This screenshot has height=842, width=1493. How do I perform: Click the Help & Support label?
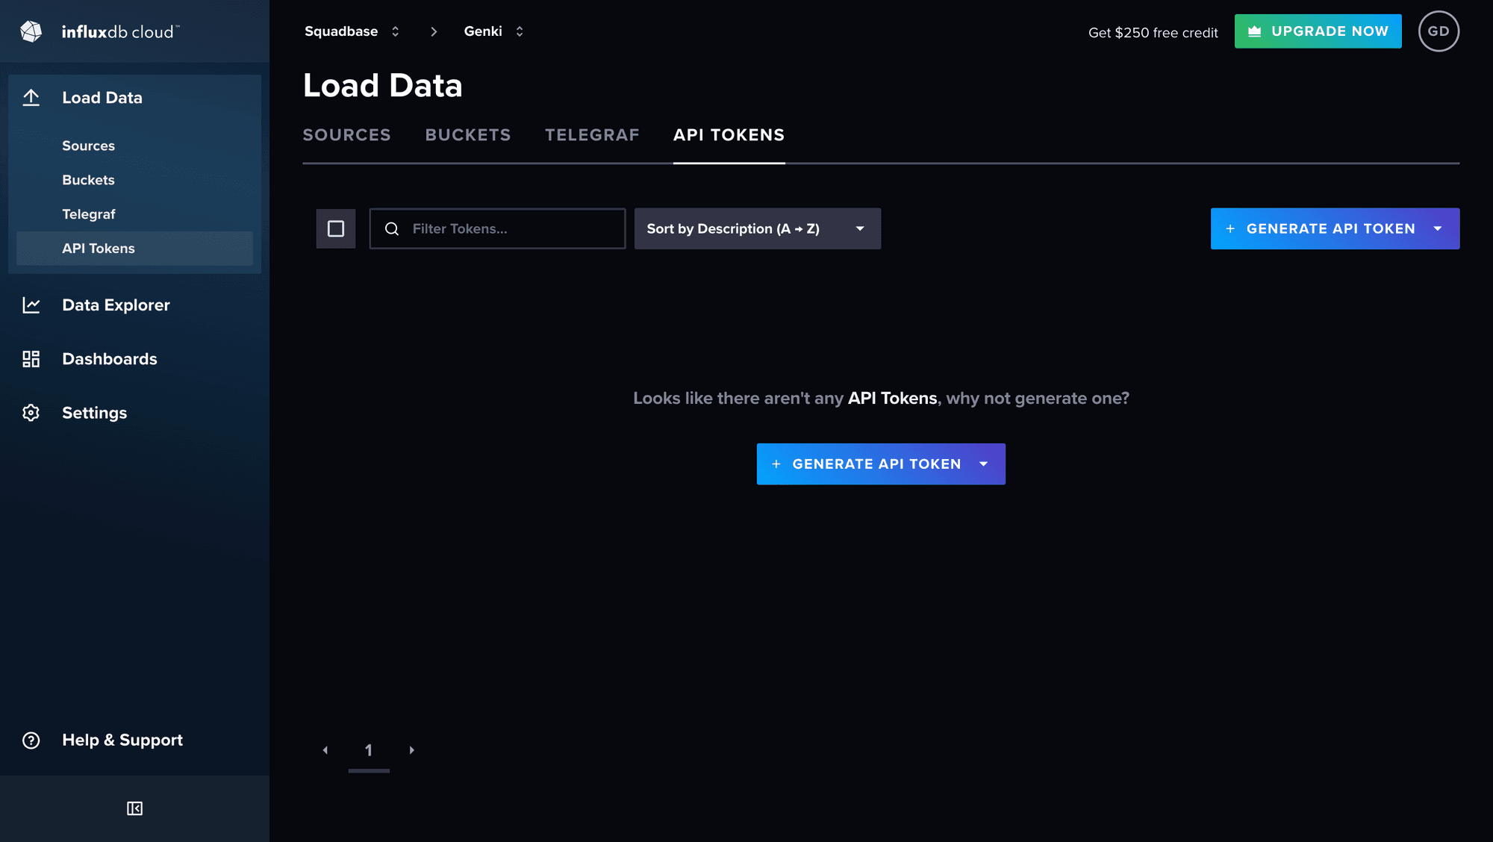(122, 740)
